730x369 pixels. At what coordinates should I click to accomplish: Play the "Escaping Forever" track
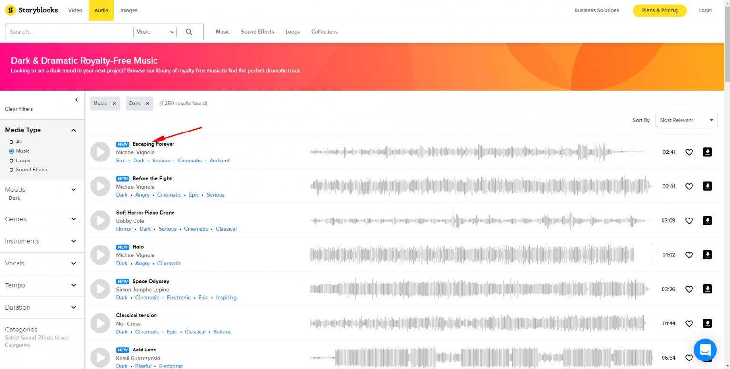pyautogui.click(x=100, y=152)
